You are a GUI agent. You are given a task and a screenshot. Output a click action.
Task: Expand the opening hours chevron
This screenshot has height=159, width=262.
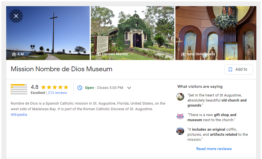click(x=129, y=88)
